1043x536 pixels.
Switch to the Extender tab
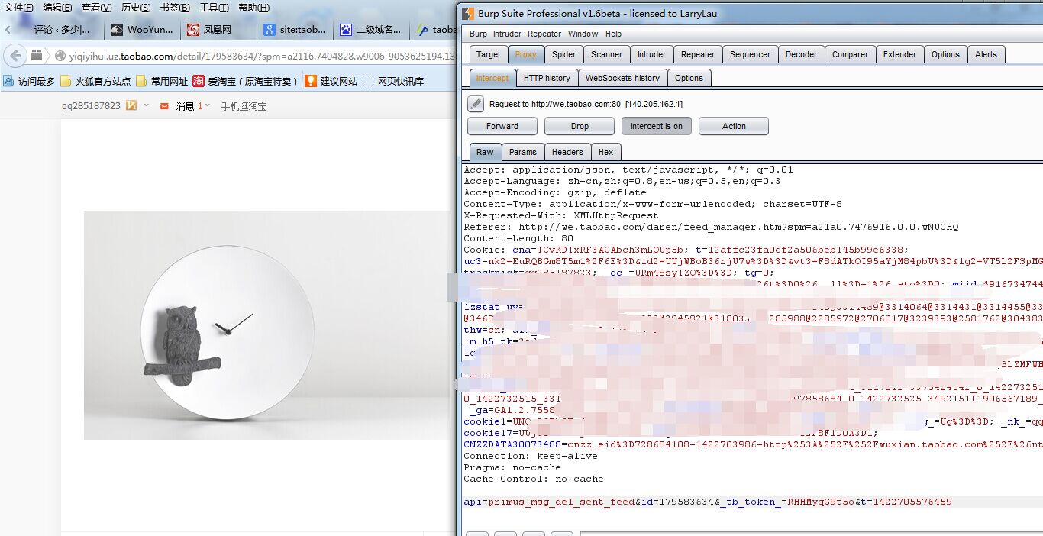pos(900,54)
